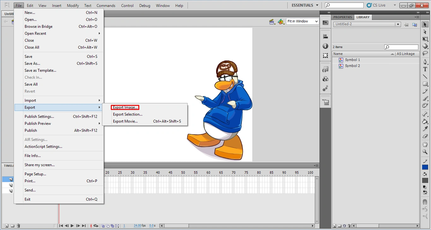The image size is (431, 230).
Task: Toggle Onion Skin in the timeline
Action: [x=103, y=226]
